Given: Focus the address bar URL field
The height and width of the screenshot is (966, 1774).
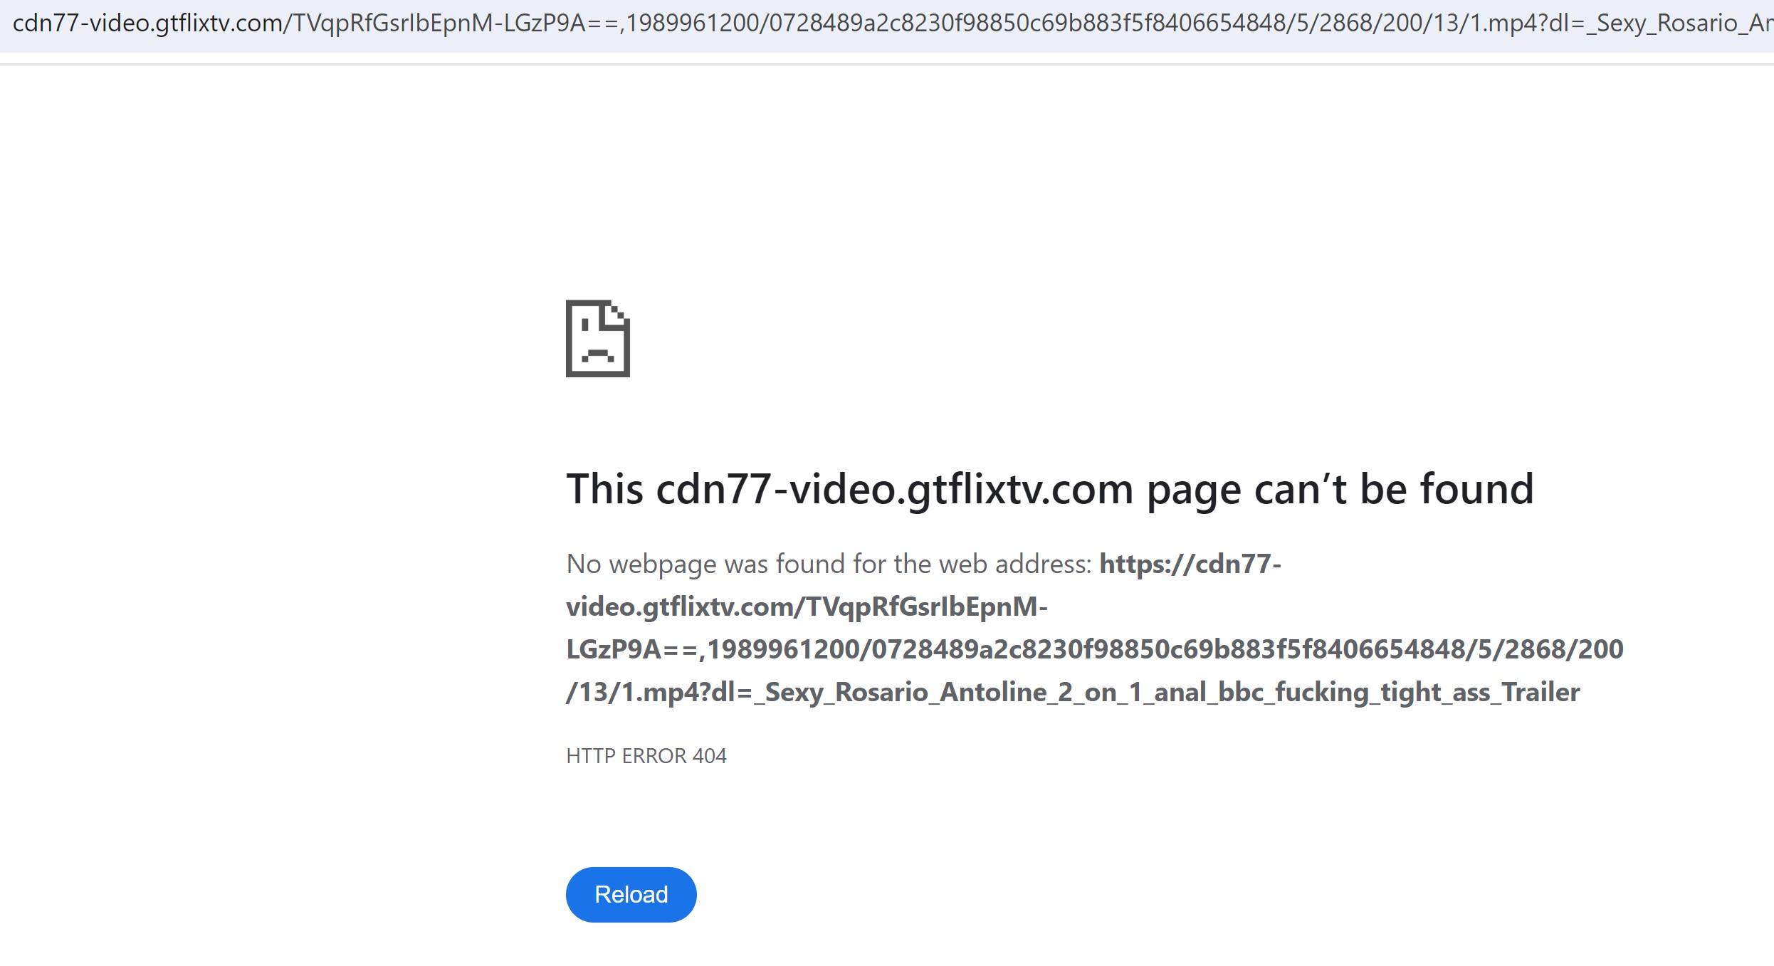Looking at the screenshot, I should coord(887,24).
